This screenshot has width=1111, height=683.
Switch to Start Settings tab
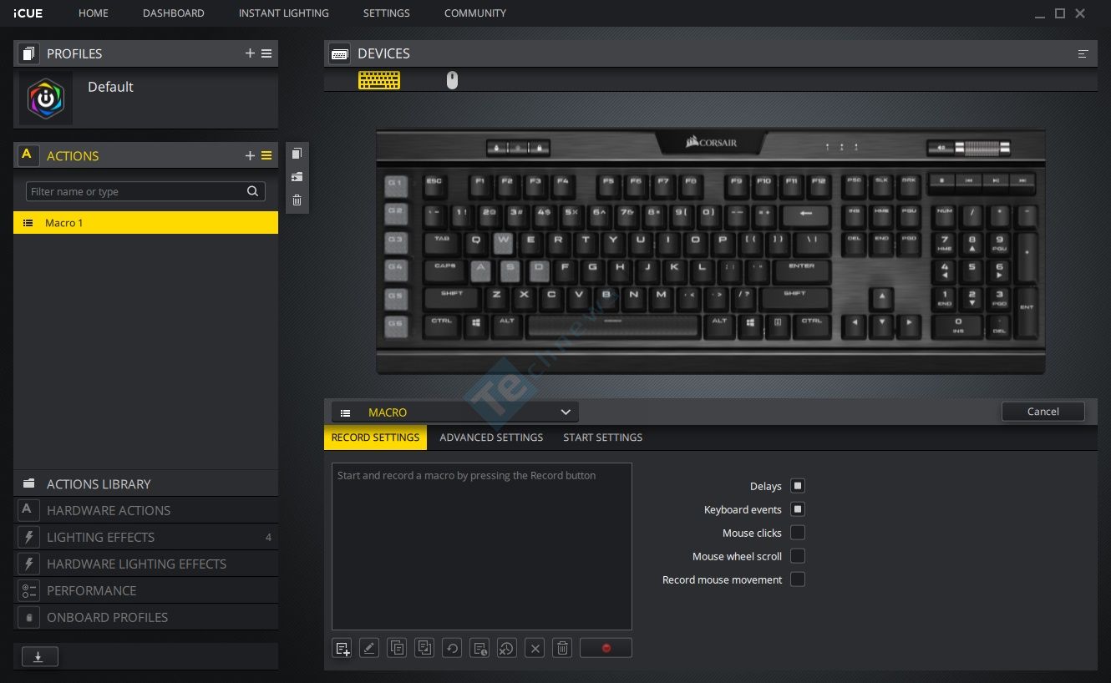click(x=603, y=438)
